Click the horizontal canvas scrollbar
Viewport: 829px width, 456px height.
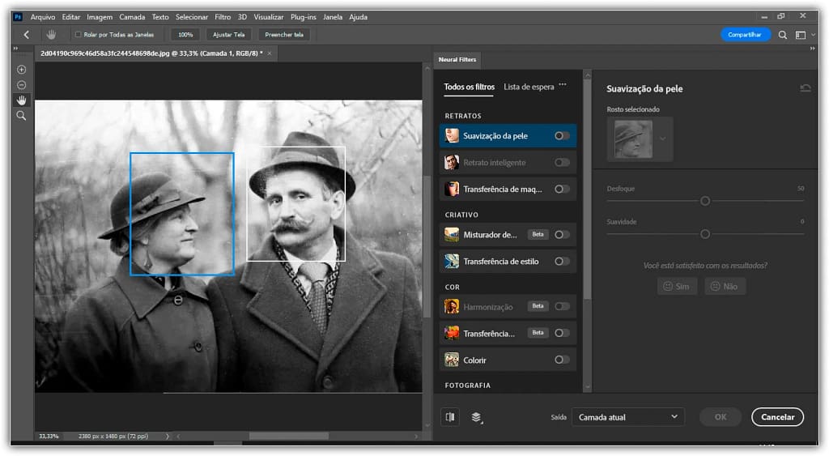[x=289, y=437]
